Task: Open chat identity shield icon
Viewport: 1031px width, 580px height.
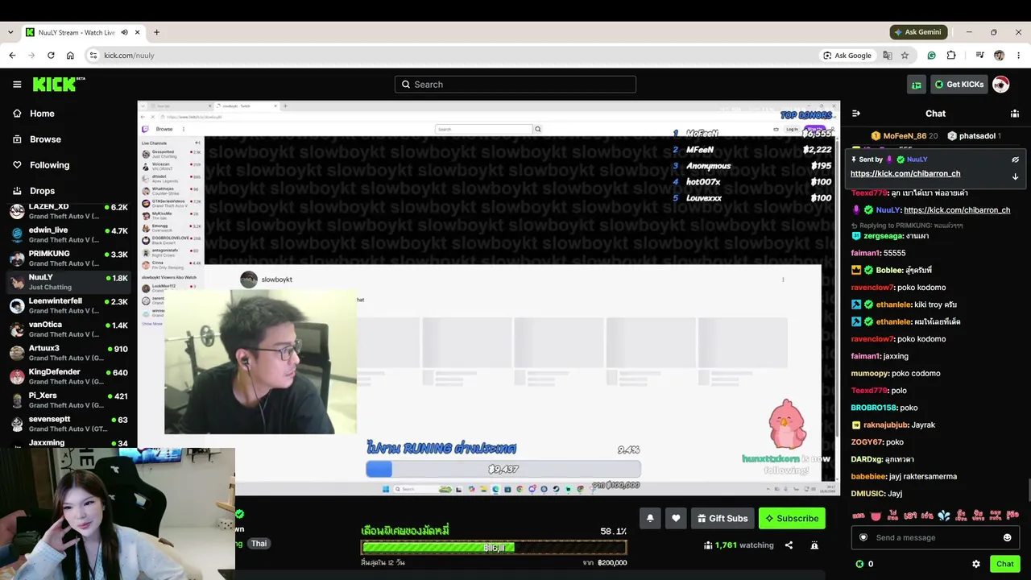Action: click(863, 537)
